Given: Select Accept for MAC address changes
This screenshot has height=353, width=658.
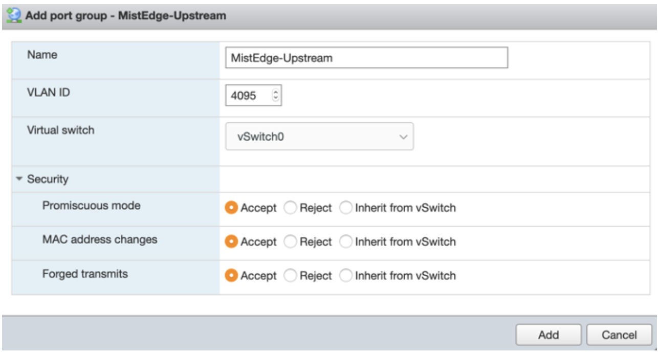Looking at the screenshot, I should coord(232,241).
